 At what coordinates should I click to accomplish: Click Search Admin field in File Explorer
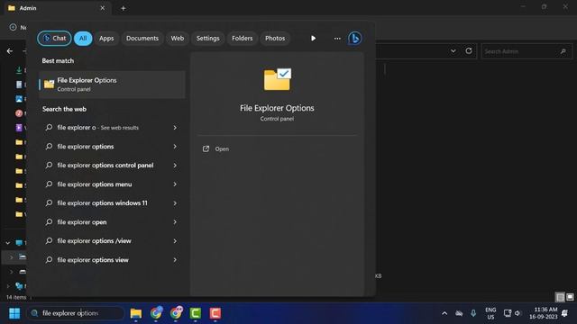[527, 51]
